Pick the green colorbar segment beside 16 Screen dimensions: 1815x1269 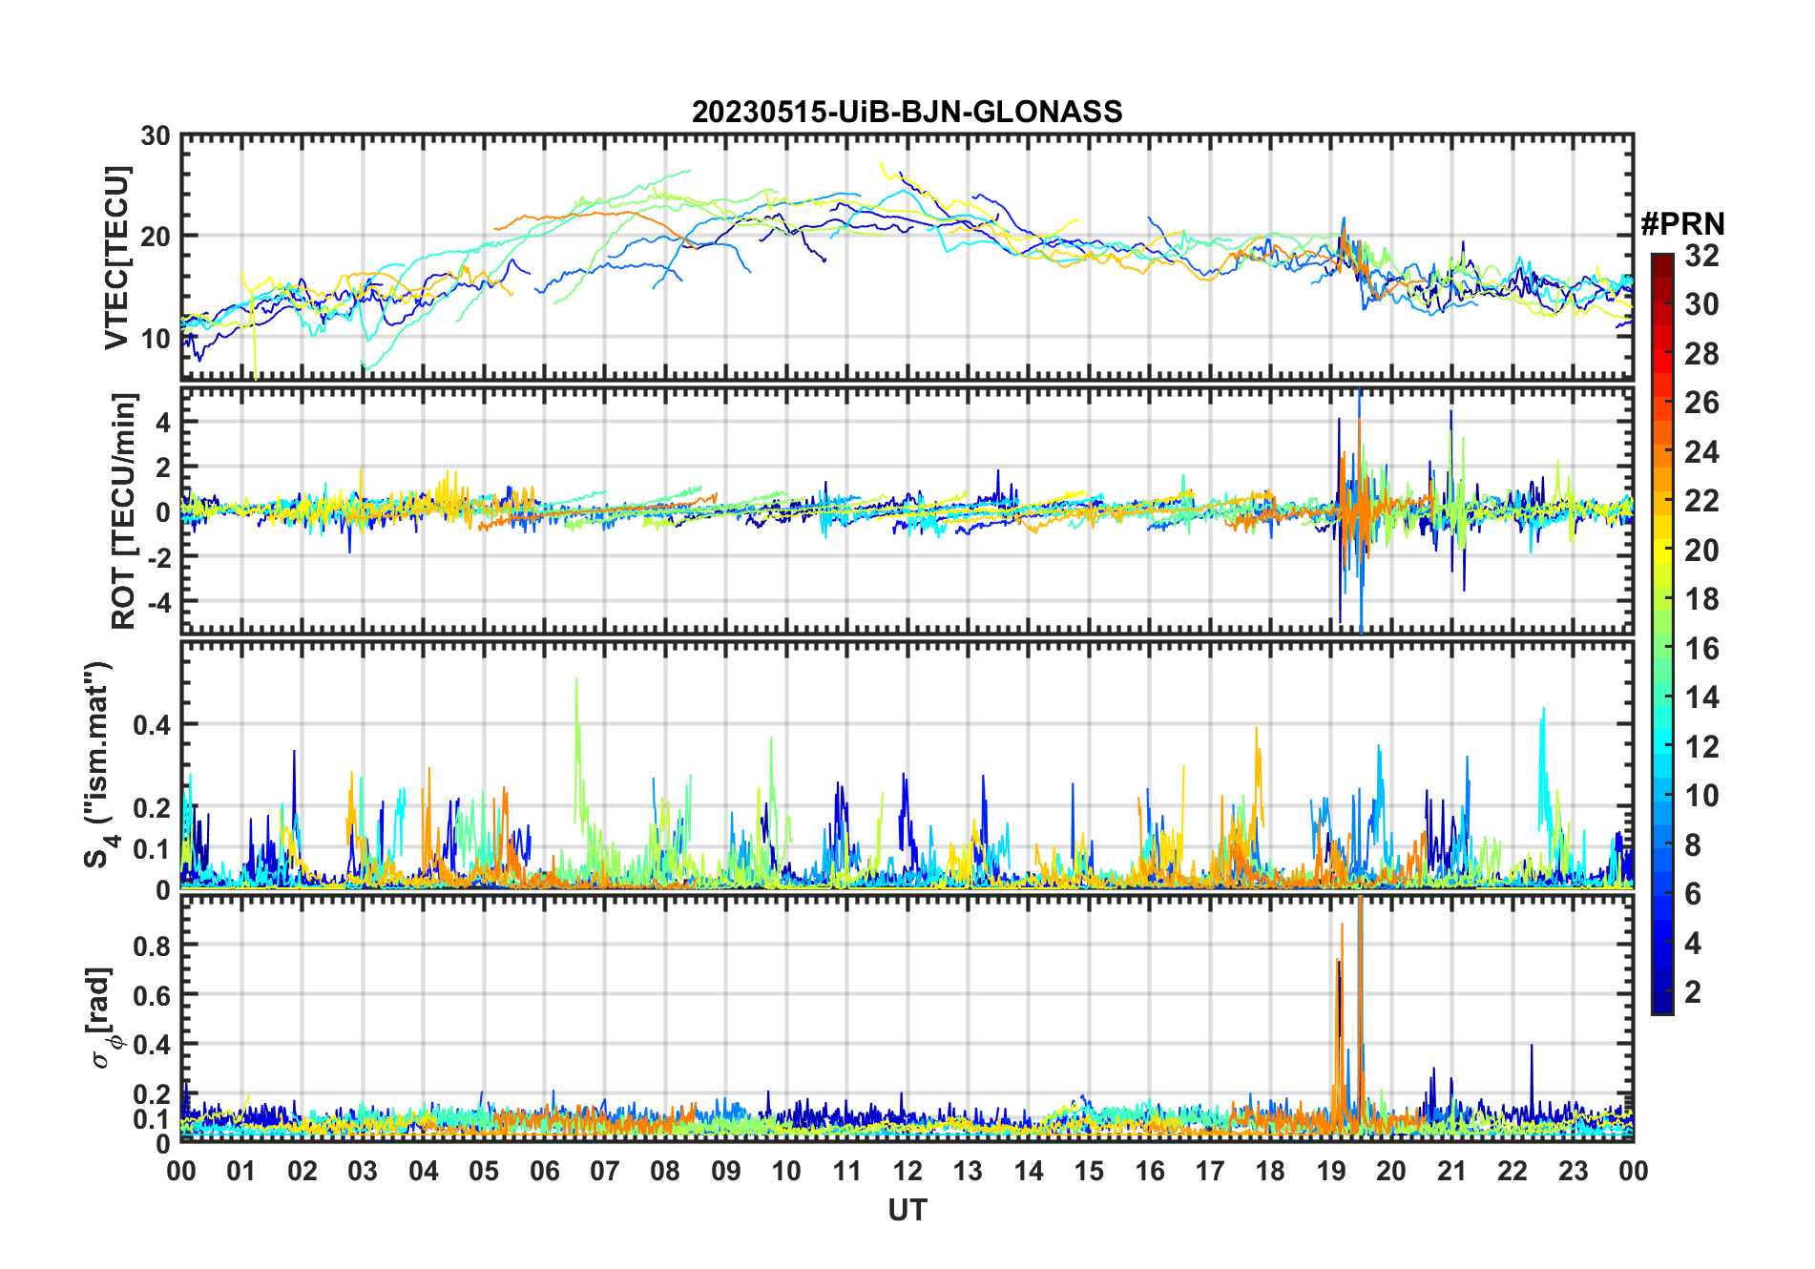click(x=1662, y=649)
